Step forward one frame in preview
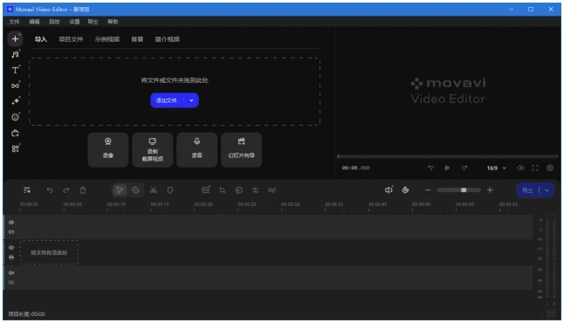The height and width of the screenshot is (323, 564). click(x=464, y=168)
